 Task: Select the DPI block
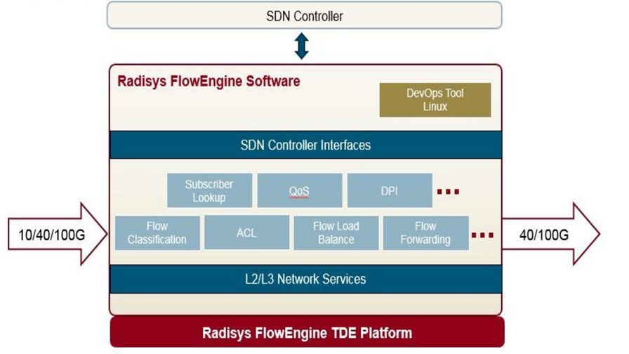390,190
